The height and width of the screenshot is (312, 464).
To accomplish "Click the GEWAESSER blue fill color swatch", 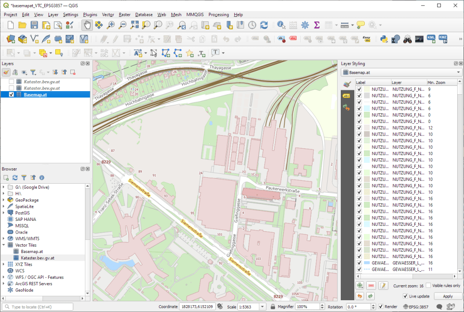I will 367,263.
